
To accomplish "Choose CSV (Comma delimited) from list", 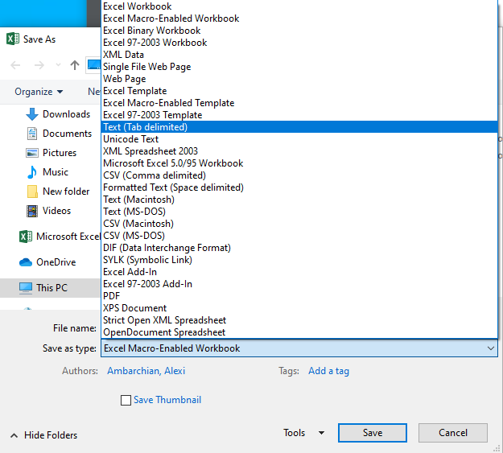I will point(155,175).
